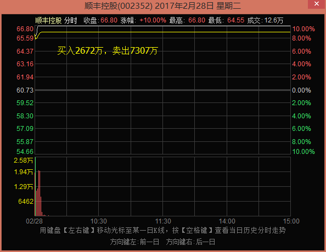Screen dimensions: 326x252
Task: Click the 60.73 baseline price label
Action: click(x=25, y=90)
